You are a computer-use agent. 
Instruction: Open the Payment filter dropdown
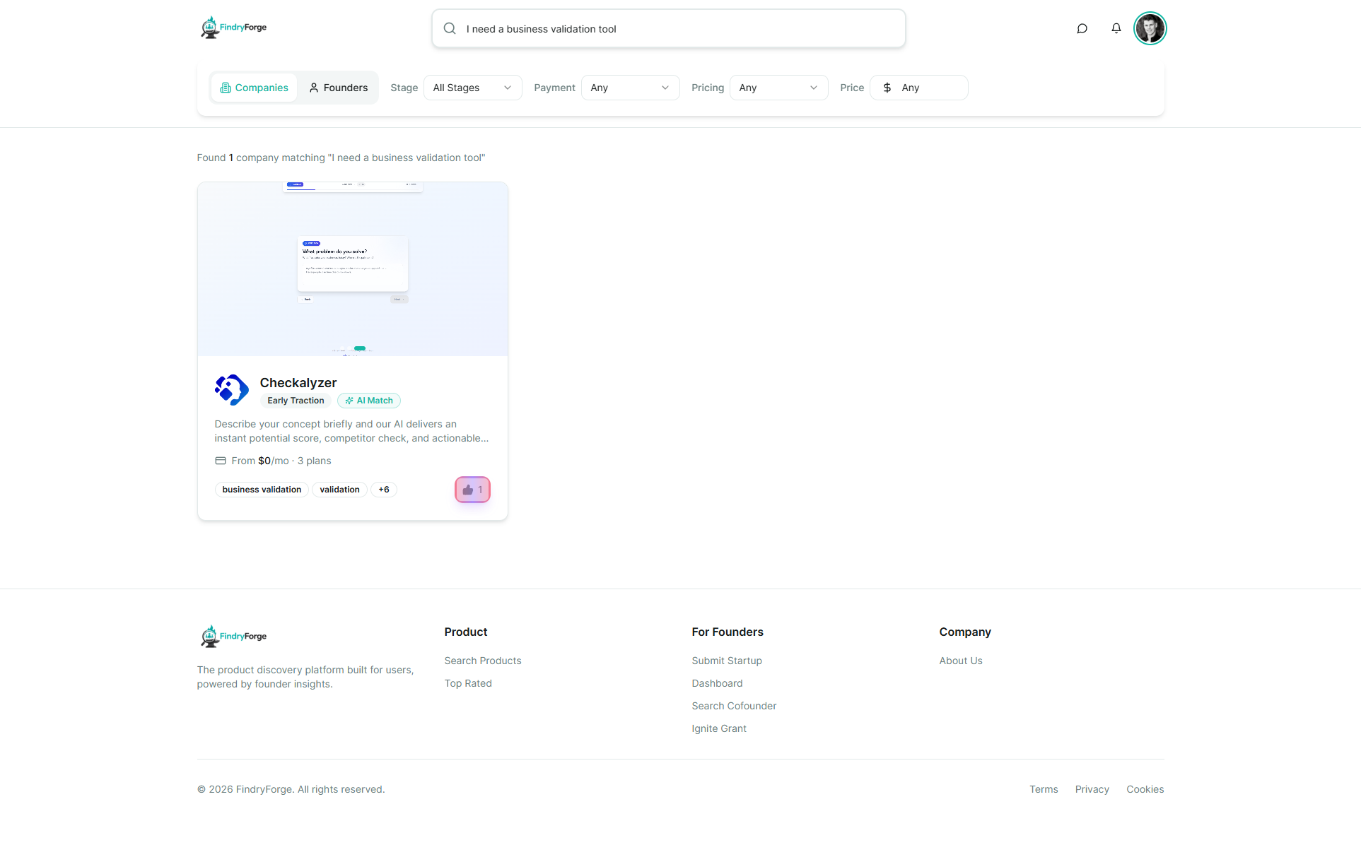630,88
